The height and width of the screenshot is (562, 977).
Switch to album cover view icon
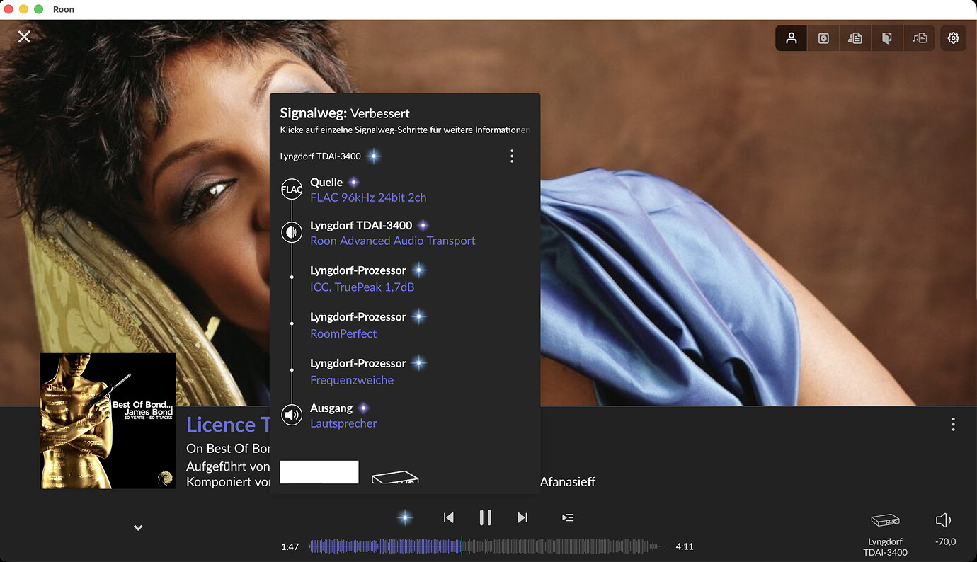tap(823, 38)
